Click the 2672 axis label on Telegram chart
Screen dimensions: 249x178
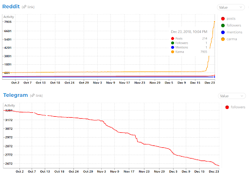coord(9,163)
